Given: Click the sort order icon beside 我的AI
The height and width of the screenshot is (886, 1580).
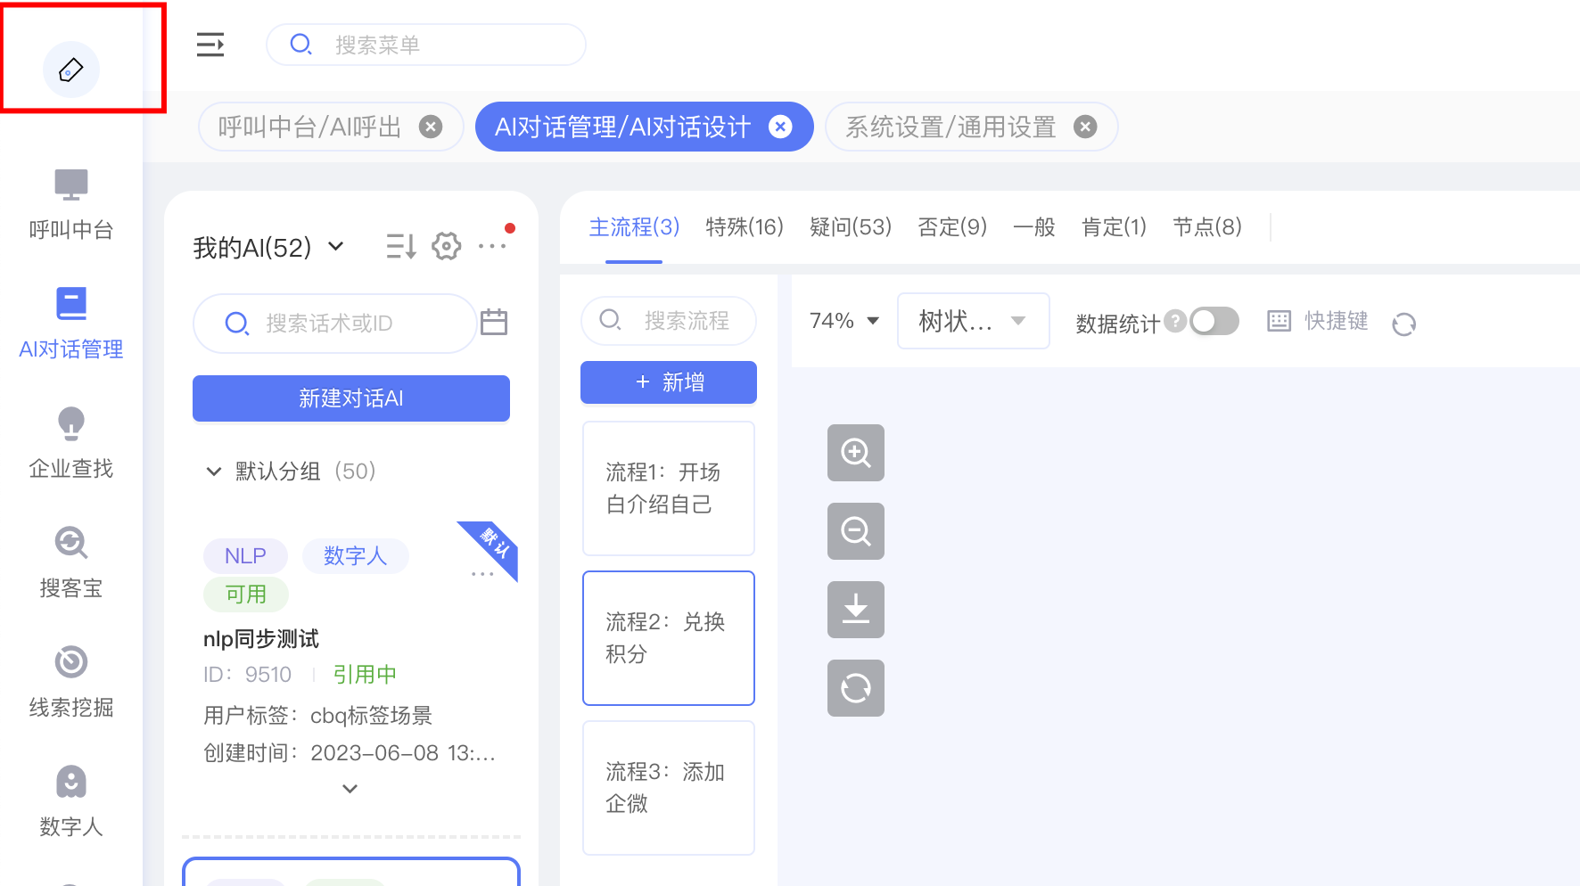Looking at the screenshot, I should [x=401, y=246].
